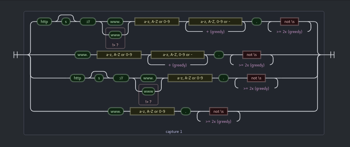Click the 'not \s' box in top branch
The height and width of the screenshot is (147, 350).
[290, 22]
